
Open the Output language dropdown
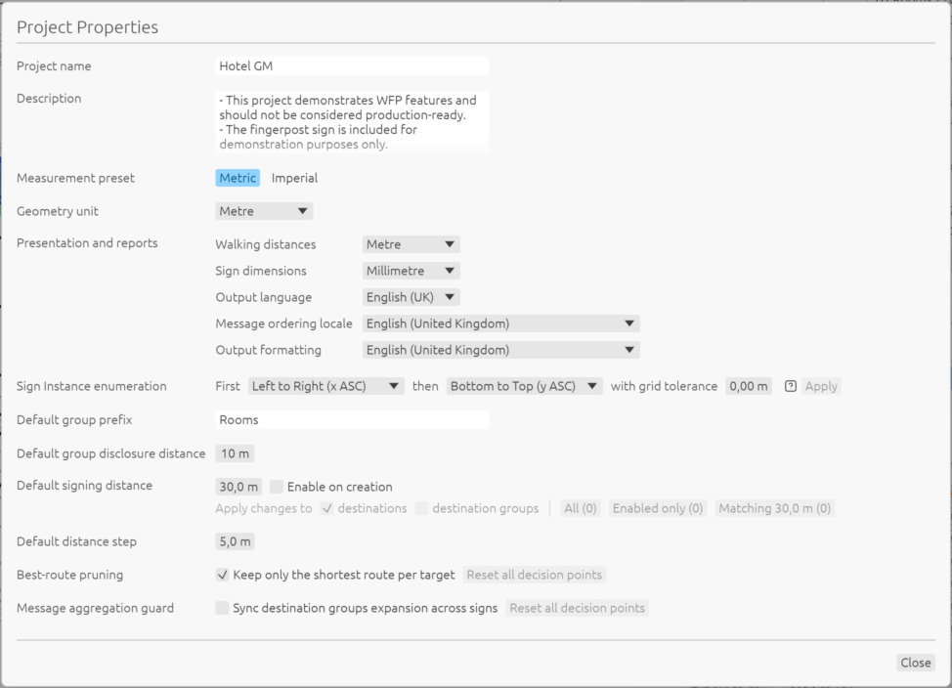pyautogui.click(x=411, y=297)
